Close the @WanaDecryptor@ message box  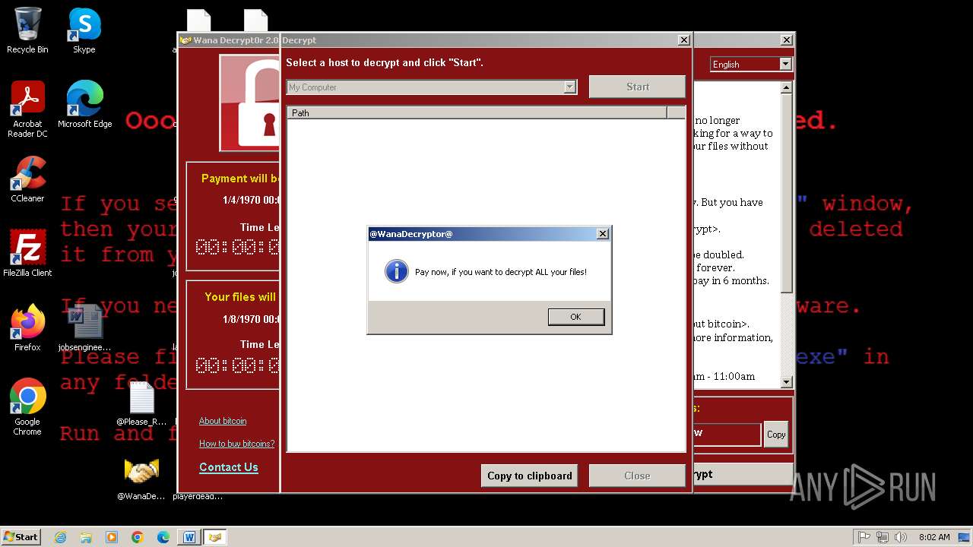pyautogui.click(x=603, y=234)
